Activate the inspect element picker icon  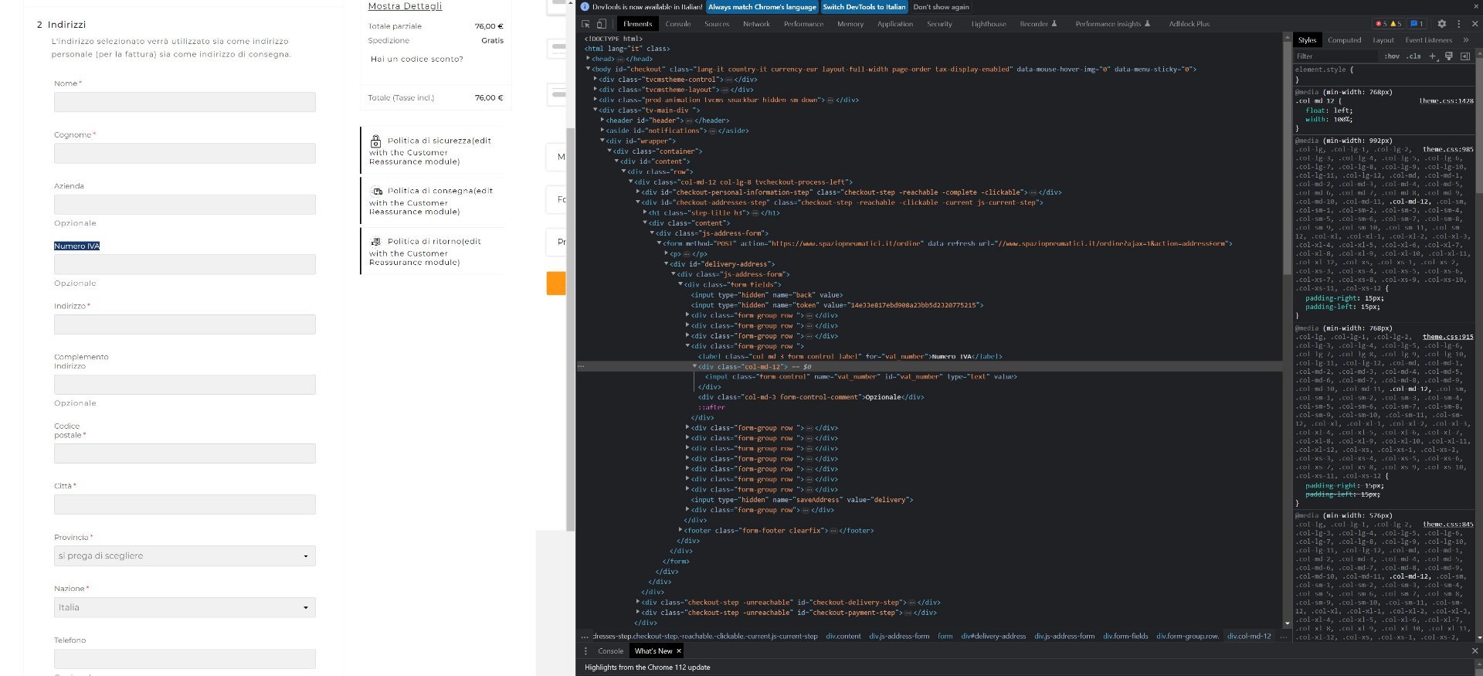tap(585, 24)
